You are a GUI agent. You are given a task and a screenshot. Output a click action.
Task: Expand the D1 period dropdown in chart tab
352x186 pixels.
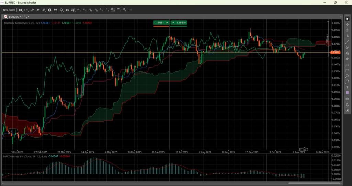pos(29,16)
